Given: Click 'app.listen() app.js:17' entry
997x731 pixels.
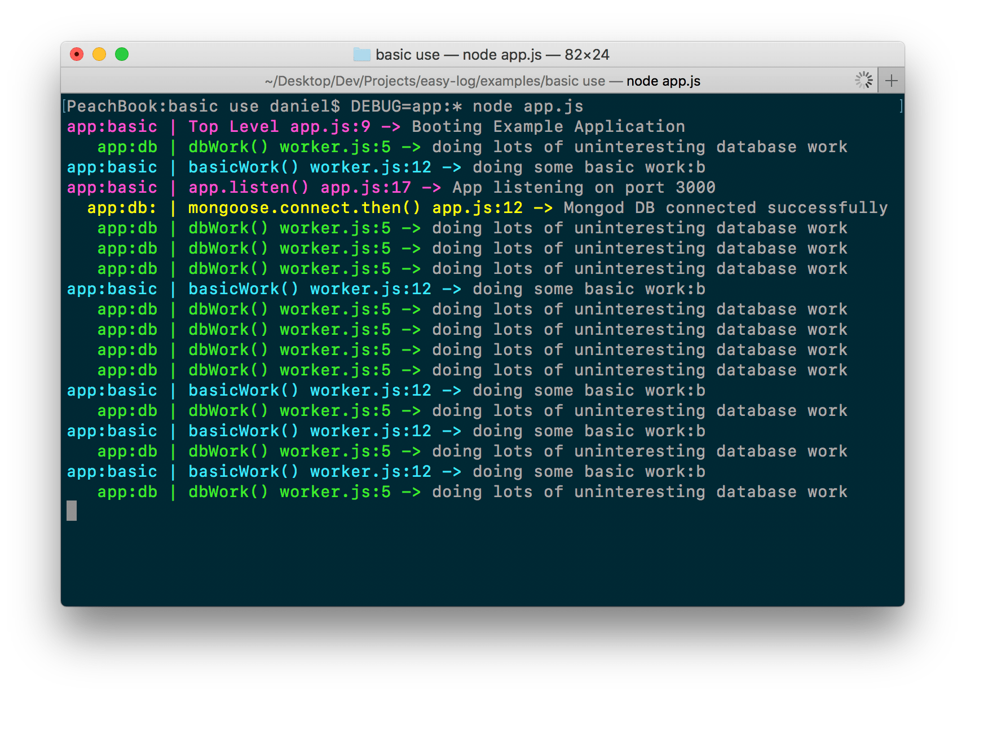Looking at the screenshot, I should (299, 188).
